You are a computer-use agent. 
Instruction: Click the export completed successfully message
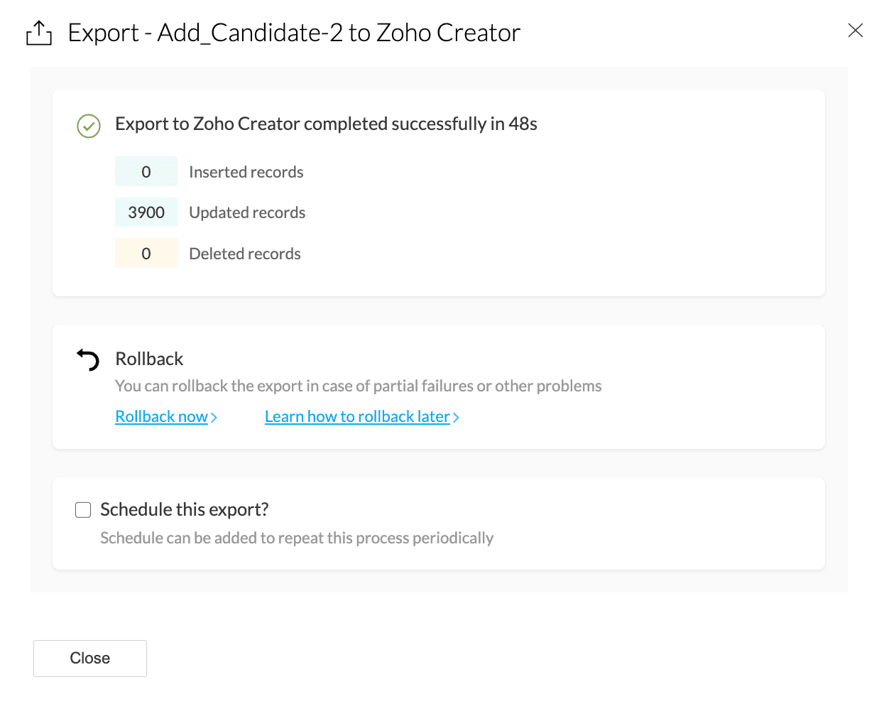(326, 124)
